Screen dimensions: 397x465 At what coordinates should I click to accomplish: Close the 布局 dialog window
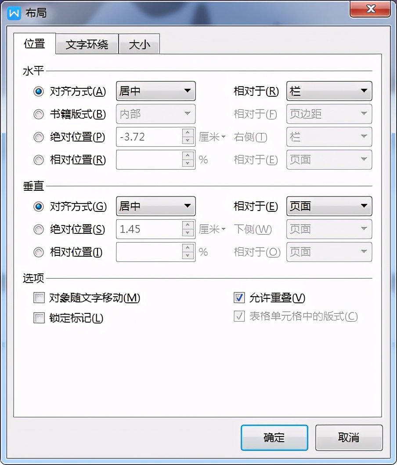[370, 9]
